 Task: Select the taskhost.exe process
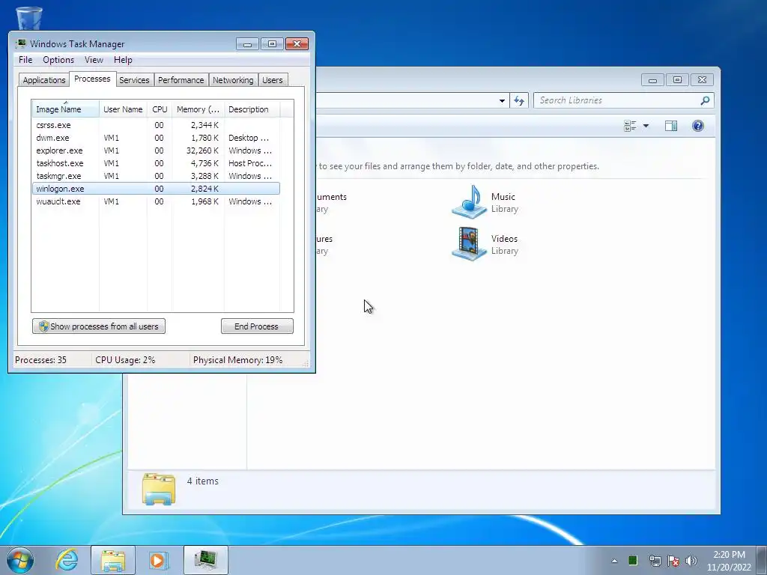pyautogui.click(x=156, y=163)
